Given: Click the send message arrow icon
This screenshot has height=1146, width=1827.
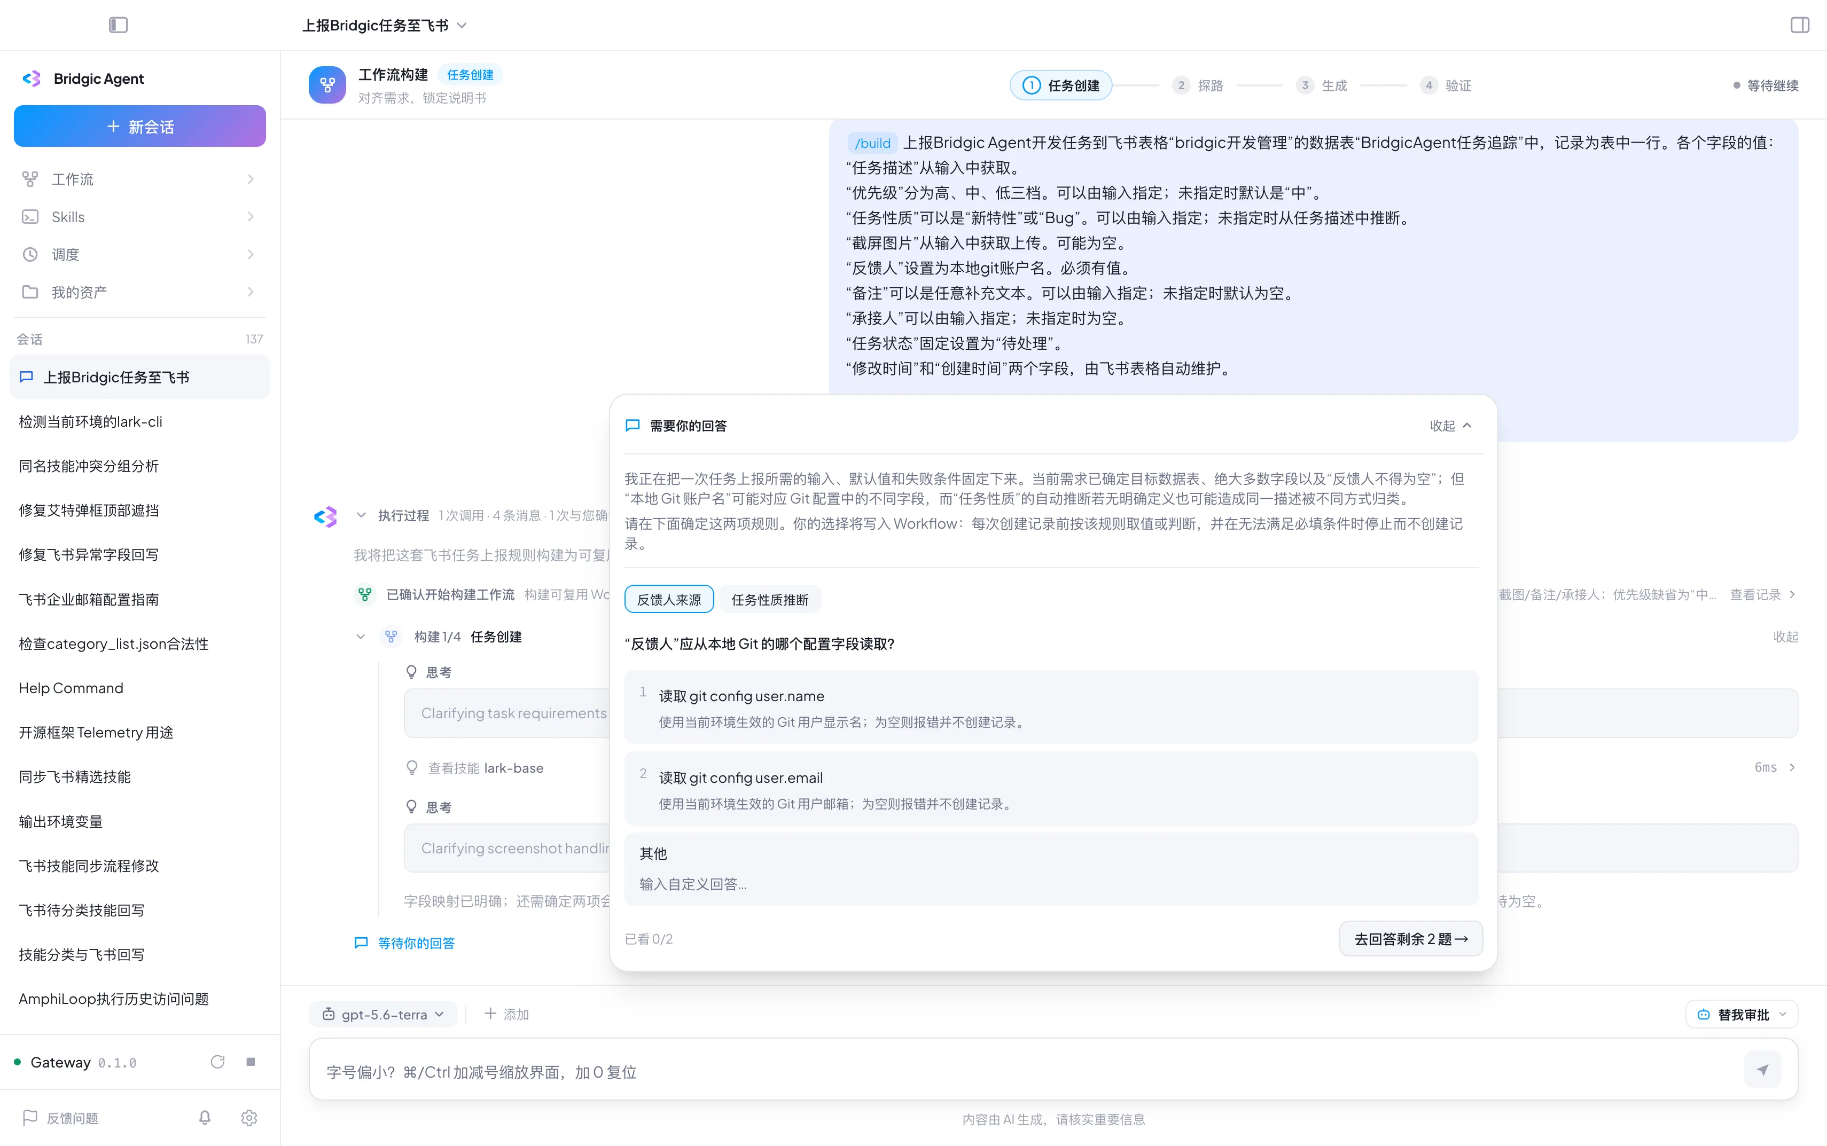Looking at the screenshot, I should [x=1762, y=1070].
